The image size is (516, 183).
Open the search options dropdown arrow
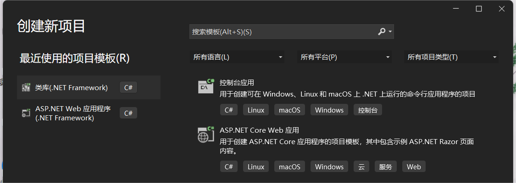(x=390, y=32)
